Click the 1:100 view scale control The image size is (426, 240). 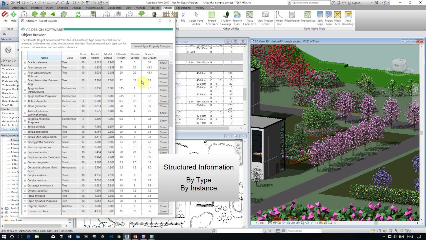260,223
